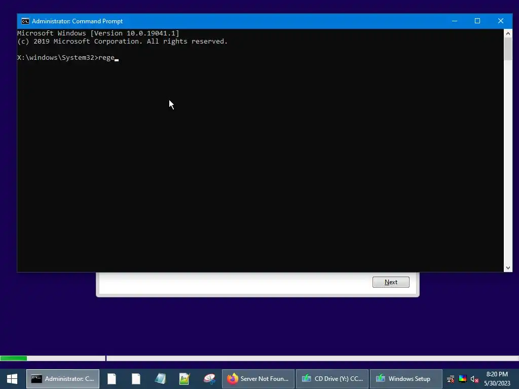This screenshot has width=519, height=389.
Task: Open network status tray icon
Action: point(451,379)
